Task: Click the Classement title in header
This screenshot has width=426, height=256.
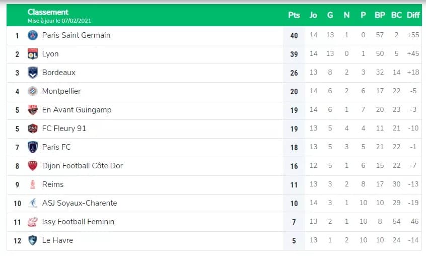Action: [x=48, y=12]
